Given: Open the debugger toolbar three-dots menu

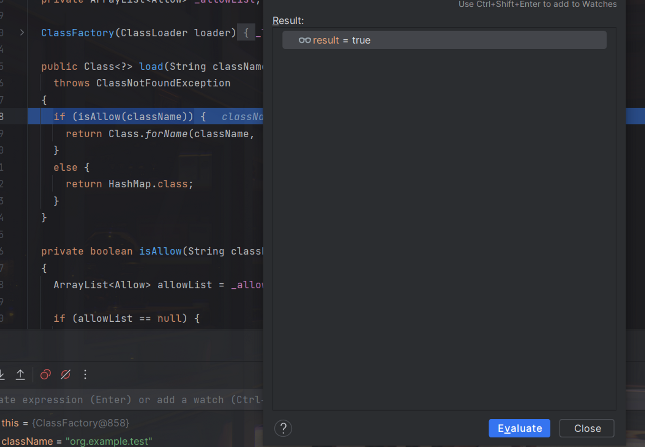Looking at the screenshot, I should 85,374.
